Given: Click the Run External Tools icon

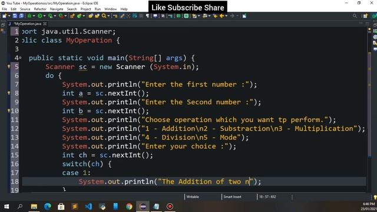Looking at the screenshot, I should (x=61, y=16).
